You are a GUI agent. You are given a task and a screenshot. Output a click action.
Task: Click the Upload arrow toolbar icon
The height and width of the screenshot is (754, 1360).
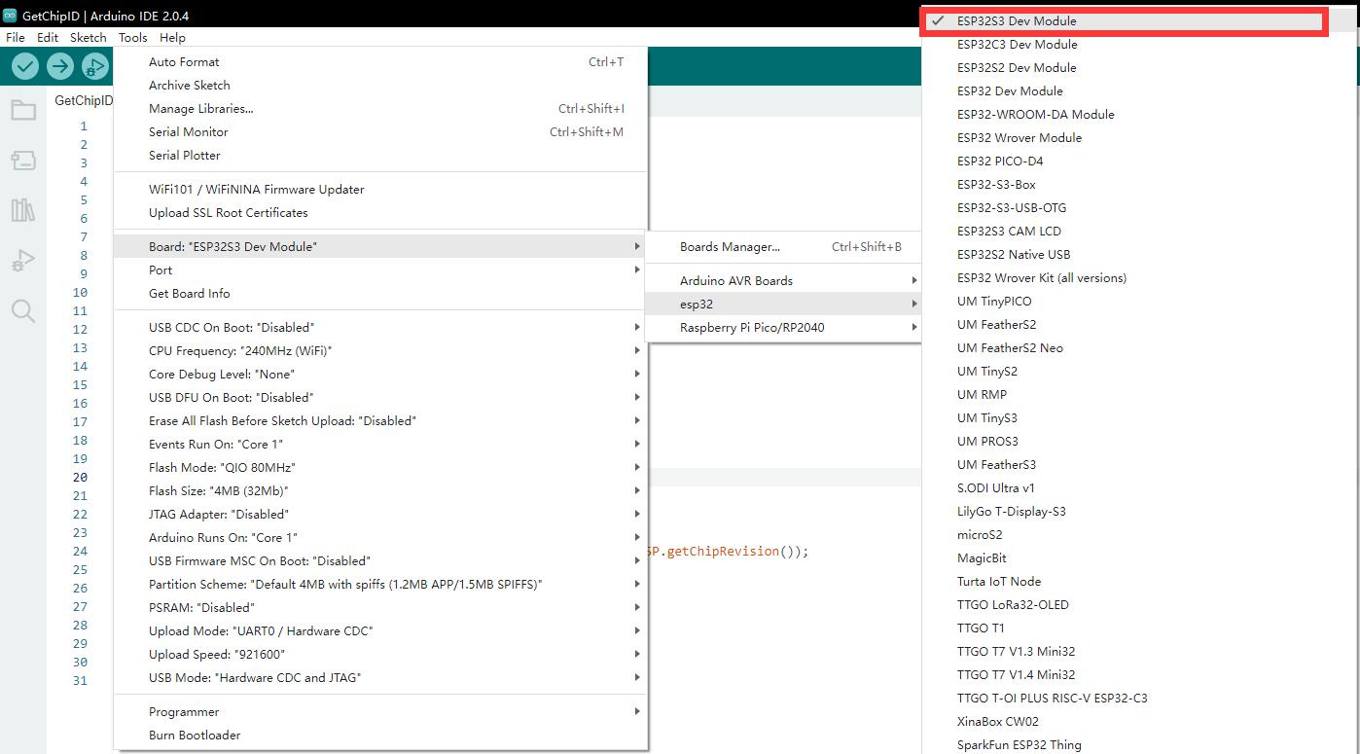pos(60,66)
